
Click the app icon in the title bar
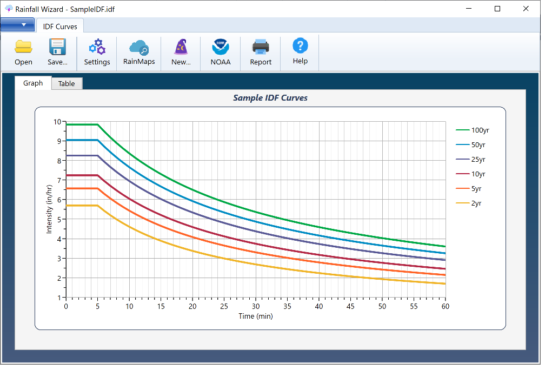(8, 9)
